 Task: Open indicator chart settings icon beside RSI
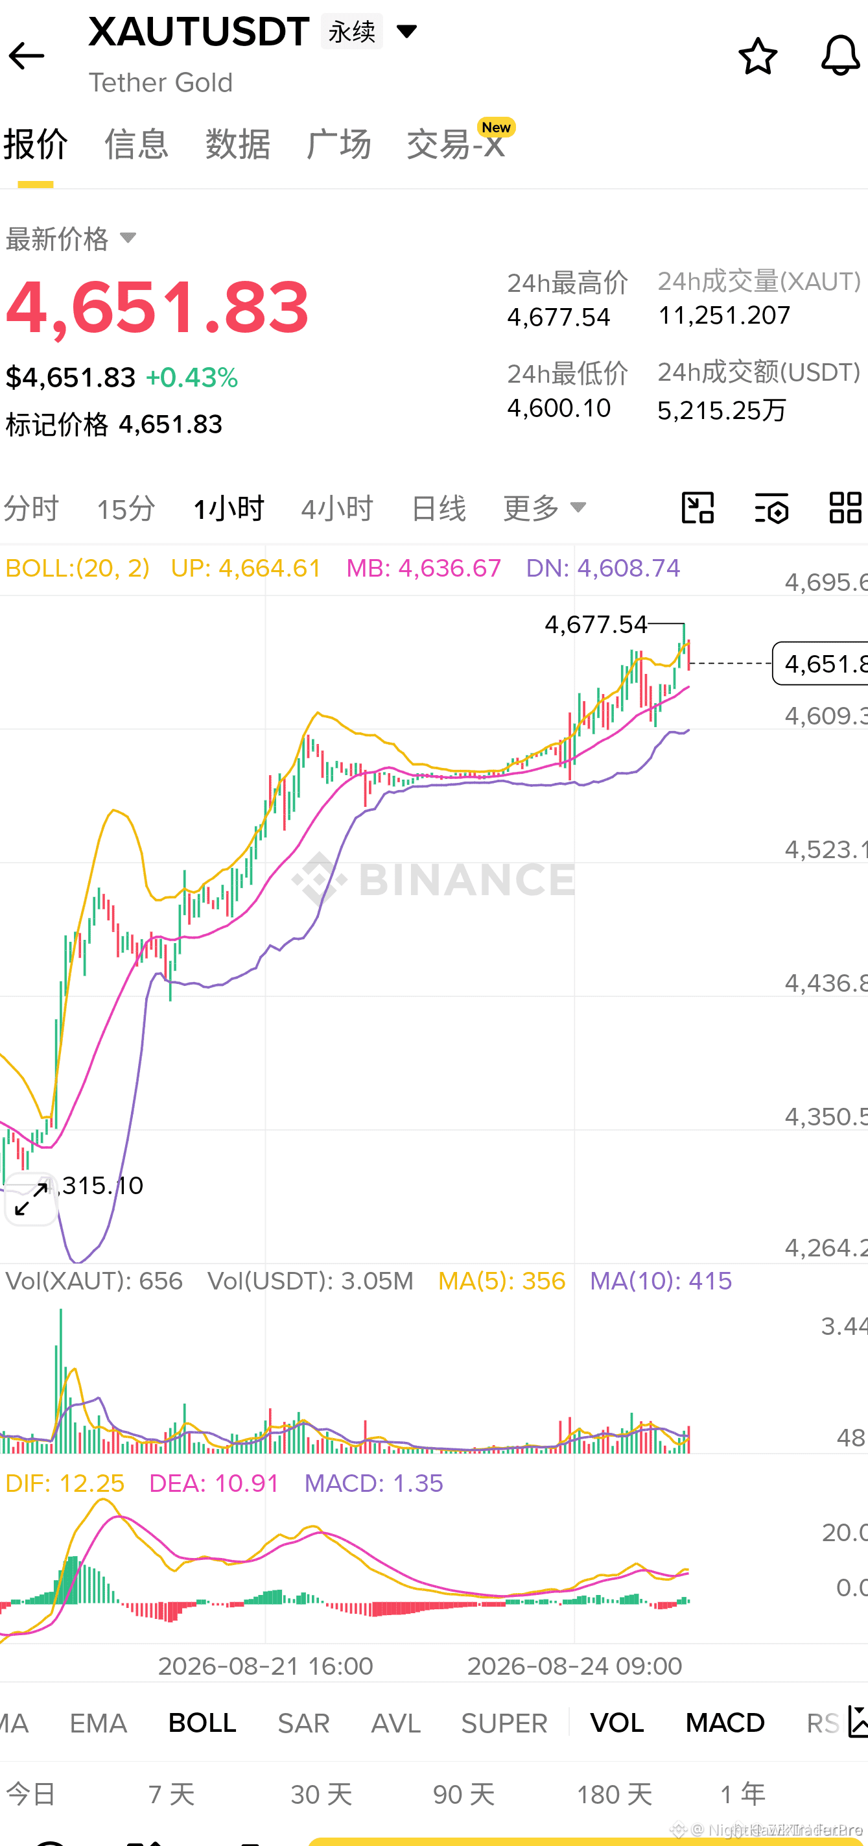point(857,1721)
